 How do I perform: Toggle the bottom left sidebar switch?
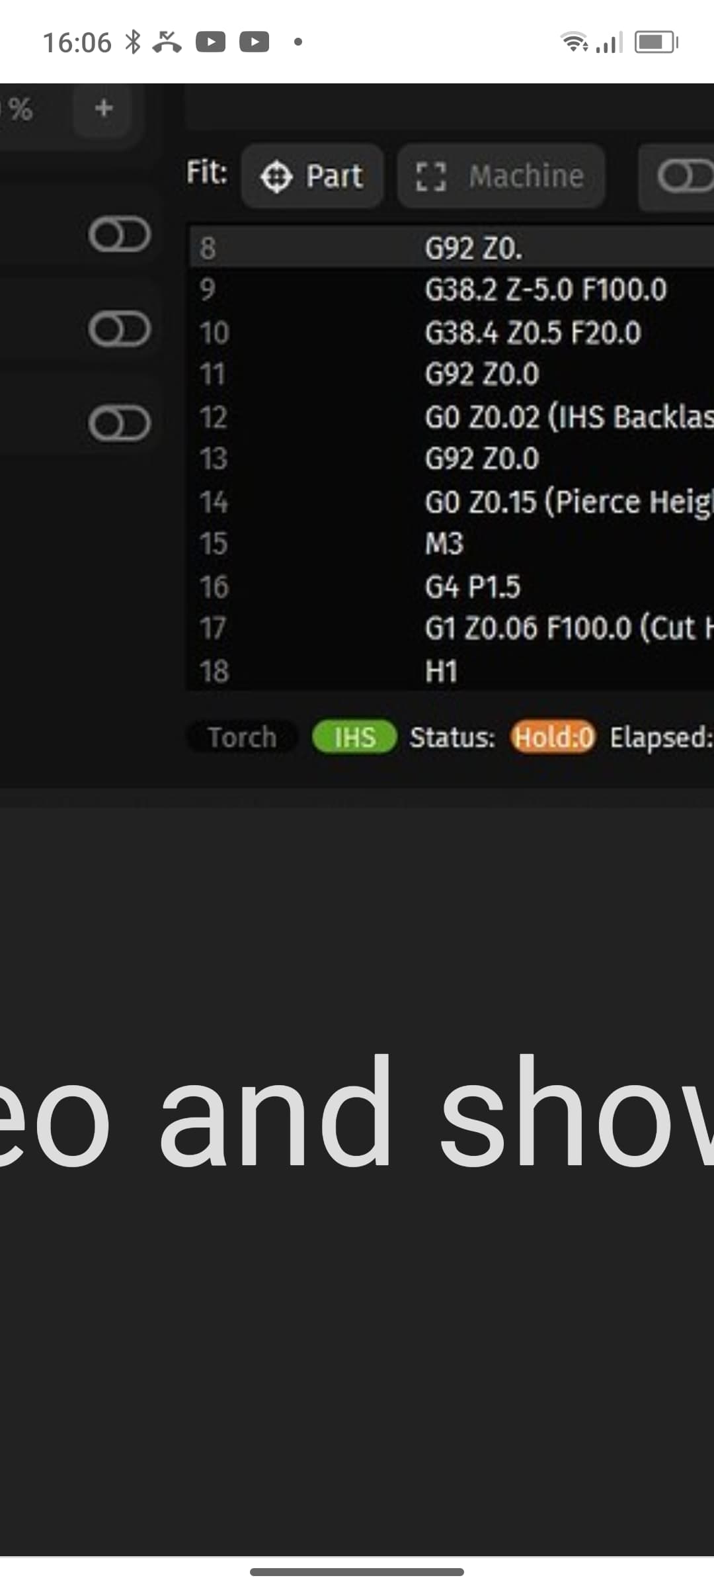click(x=120, y=423)
